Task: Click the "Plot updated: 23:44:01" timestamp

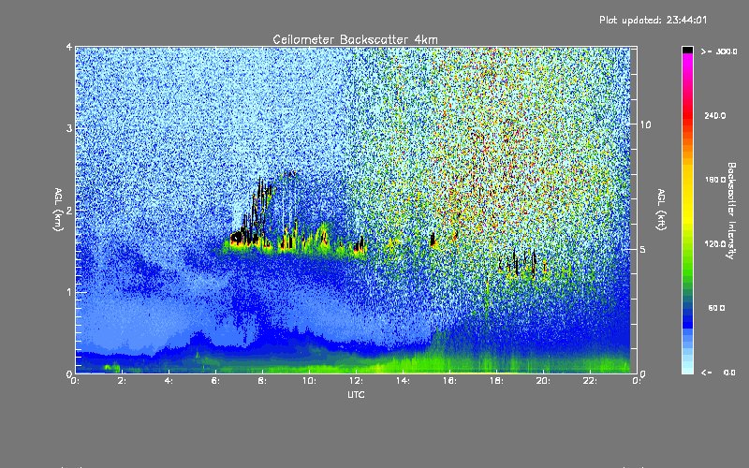Action: click(x=653, y=20)
